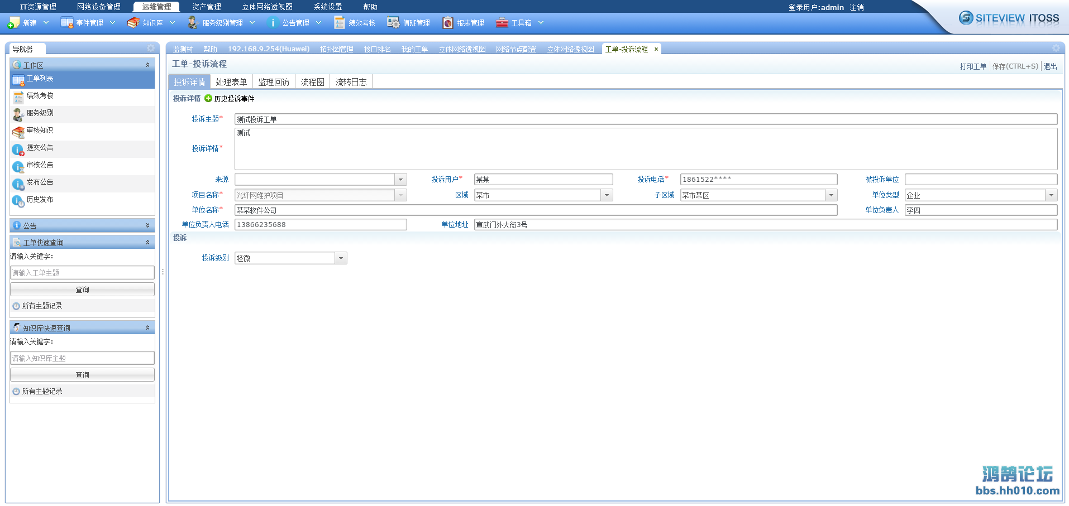Click the 工具箱 toolbox icon
Image resolution: width=1069 pixels, height=506 pixels.
pyautogui.click(x=502, y=23)
